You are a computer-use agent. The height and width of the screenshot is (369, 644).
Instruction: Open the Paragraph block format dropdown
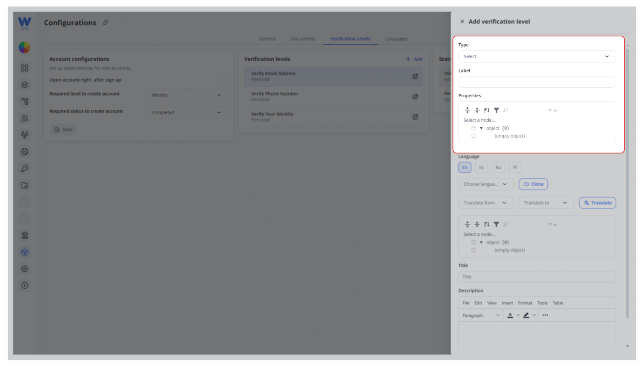(481, 315)
